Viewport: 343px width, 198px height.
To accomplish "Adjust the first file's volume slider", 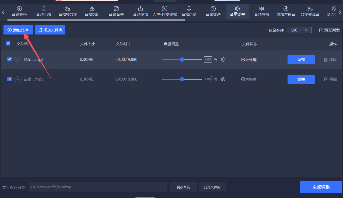I will point(182,60).
